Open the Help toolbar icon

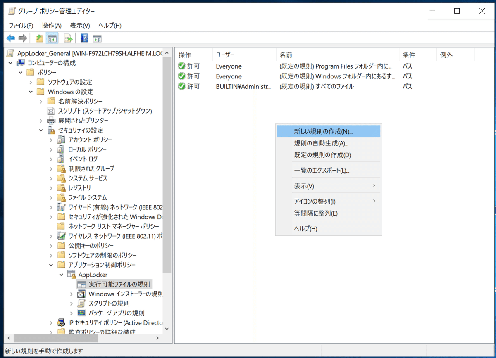pyautogui.click(x=85, y=38)
